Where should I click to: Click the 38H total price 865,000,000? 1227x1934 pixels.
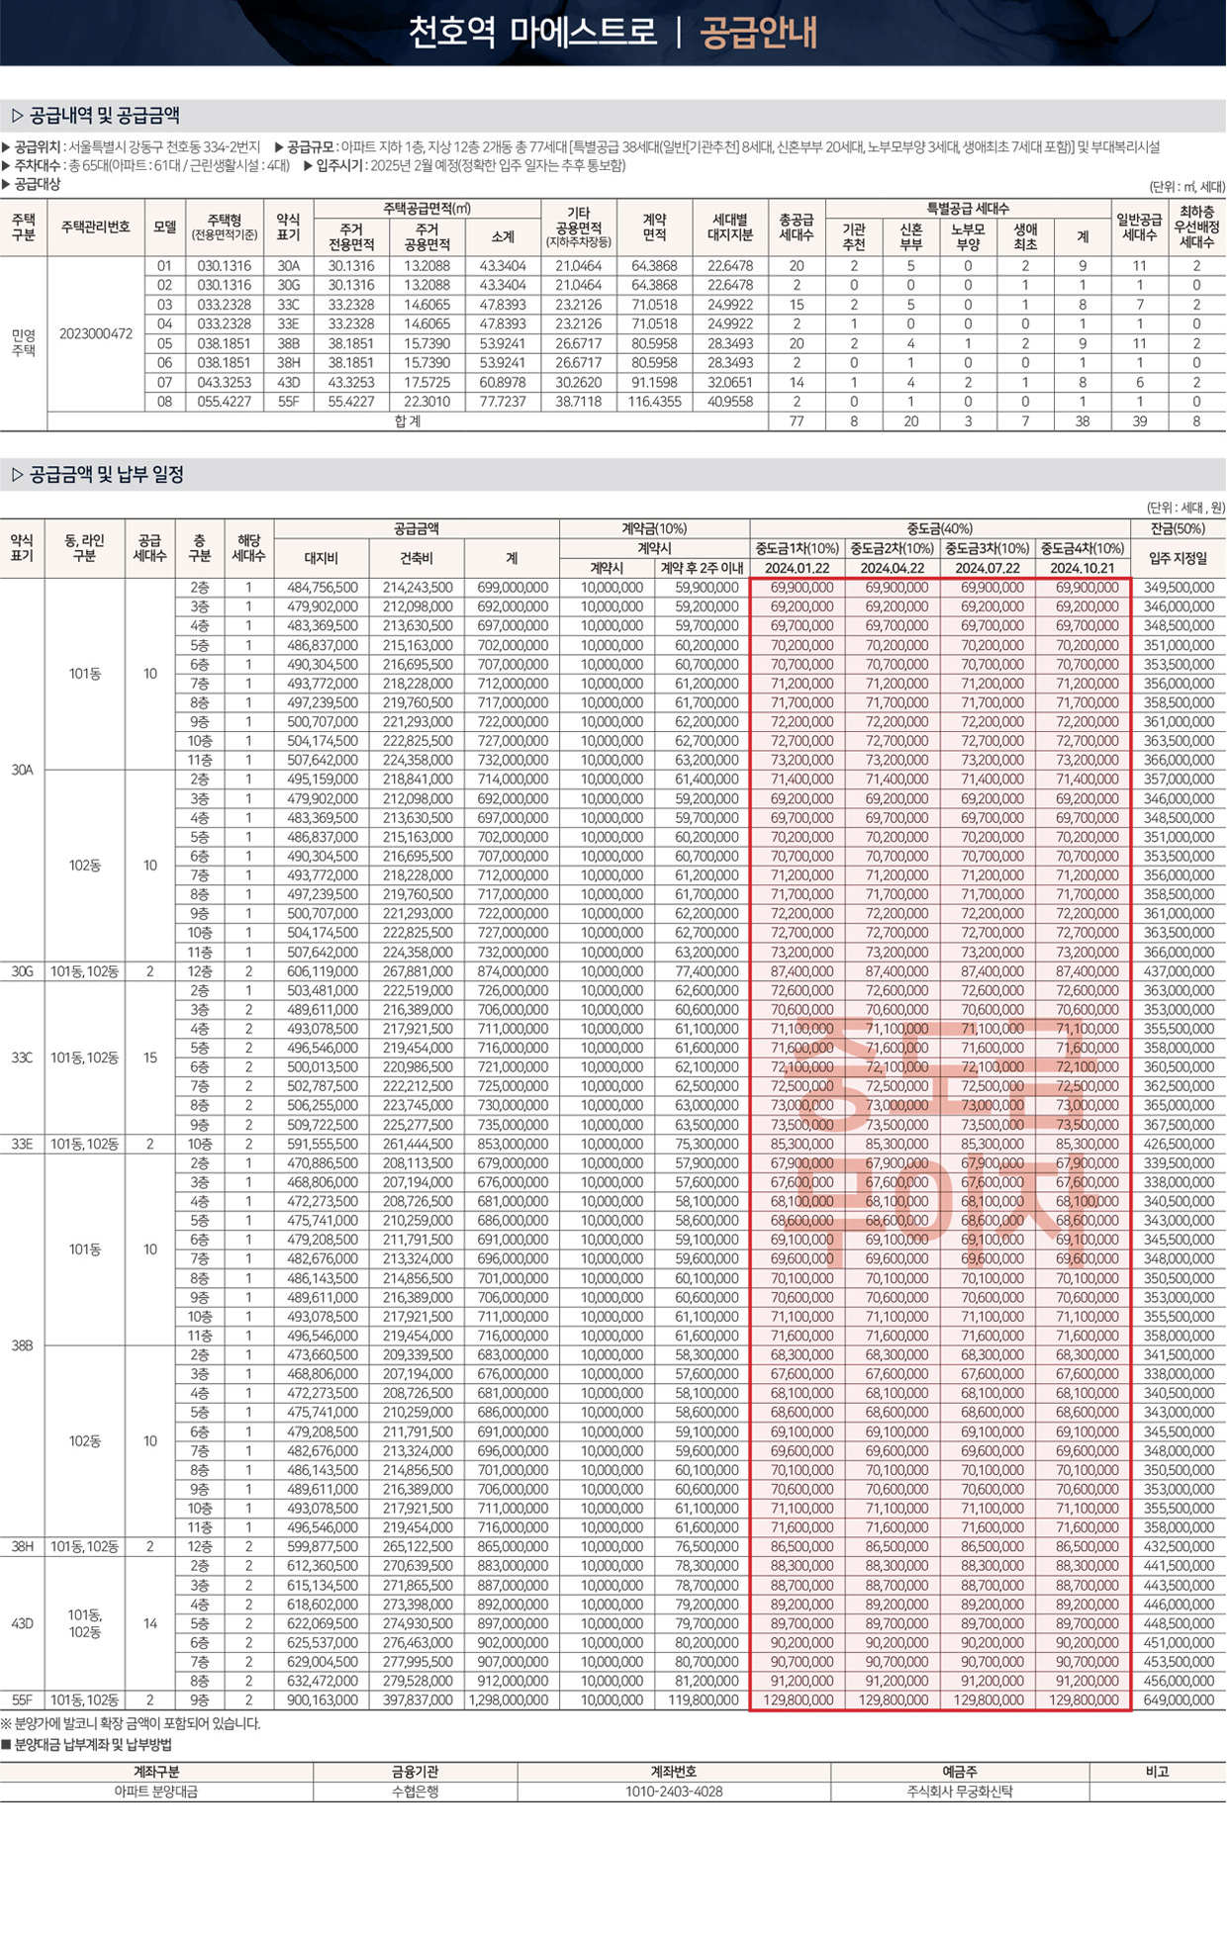(512, 1547)
